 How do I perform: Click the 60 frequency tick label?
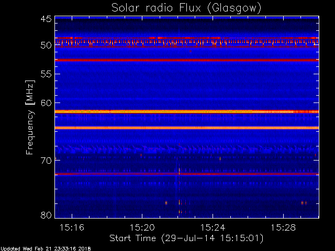pos(46,103)
